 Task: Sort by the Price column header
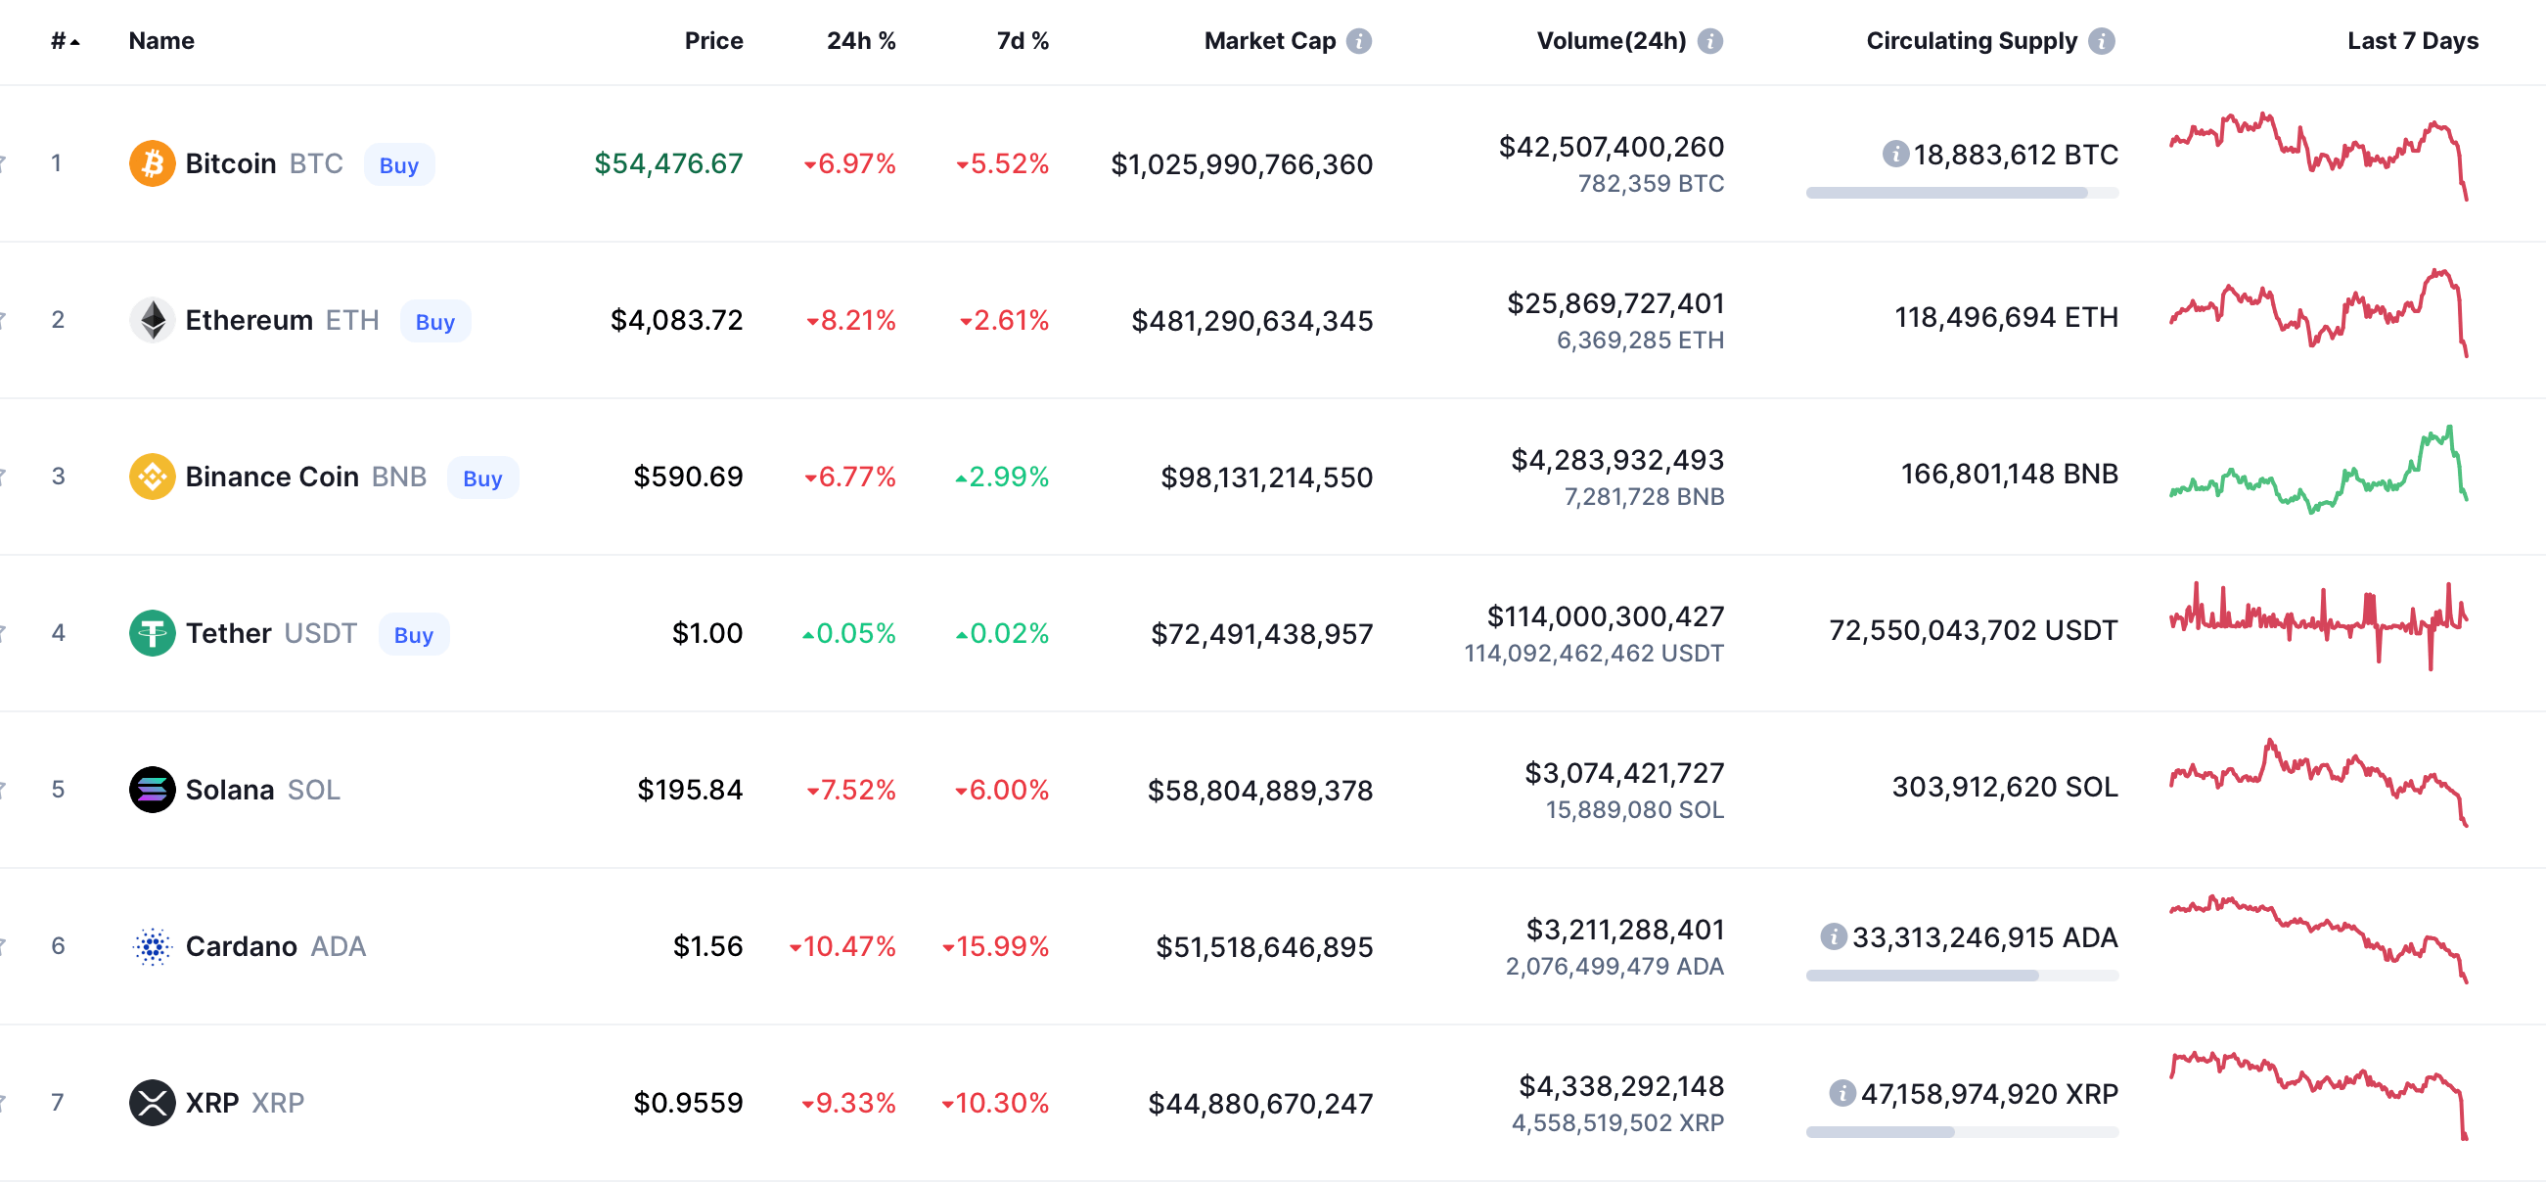(712, 40)
